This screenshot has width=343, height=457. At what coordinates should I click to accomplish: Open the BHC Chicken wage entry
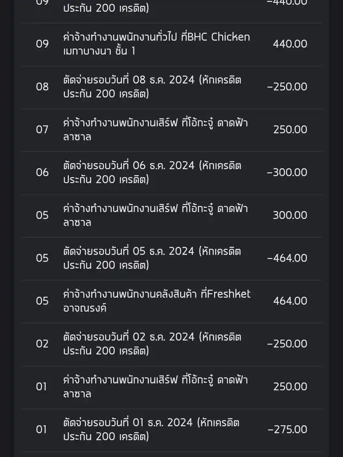click(x=156, y=44)
